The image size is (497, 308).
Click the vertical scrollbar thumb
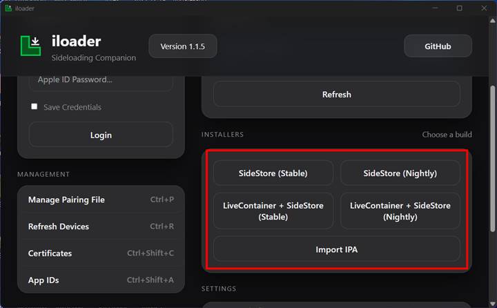coord(493,159)
